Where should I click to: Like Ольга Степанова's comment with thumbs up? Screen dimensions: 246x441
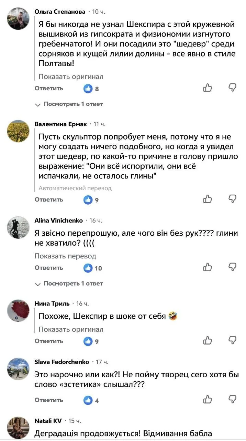click(208, 88)
